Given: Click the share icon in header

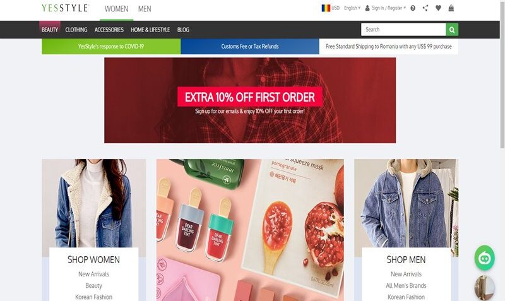Looking at the screenshot, I should 425,8.
